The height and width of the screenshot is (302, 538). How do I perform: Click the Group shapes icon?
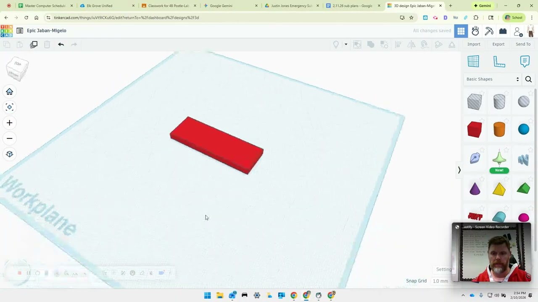(x=371, y=44)
